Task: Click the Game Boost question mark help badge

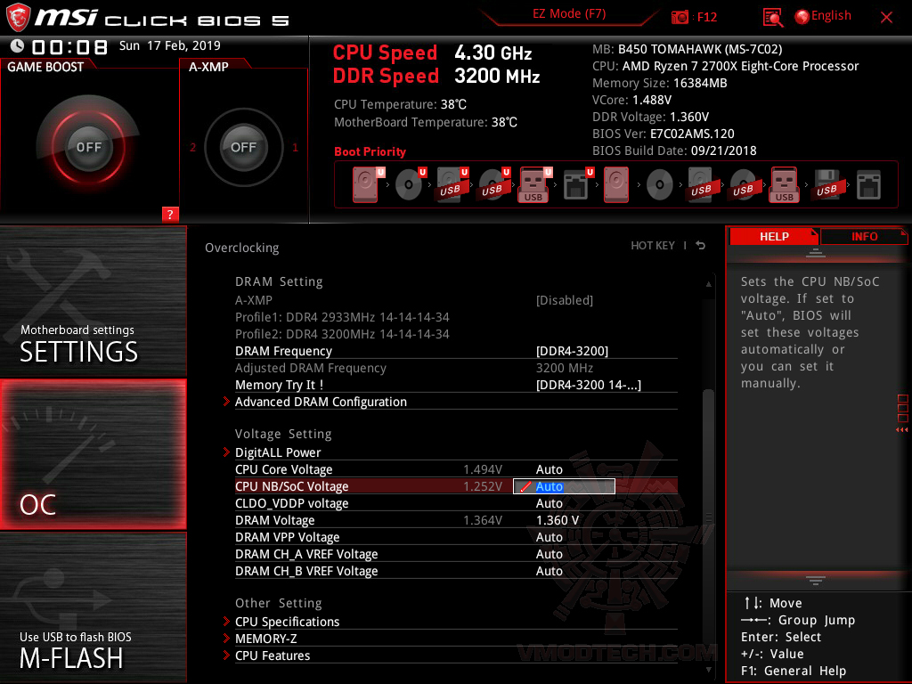Action: tap(170, 214)
